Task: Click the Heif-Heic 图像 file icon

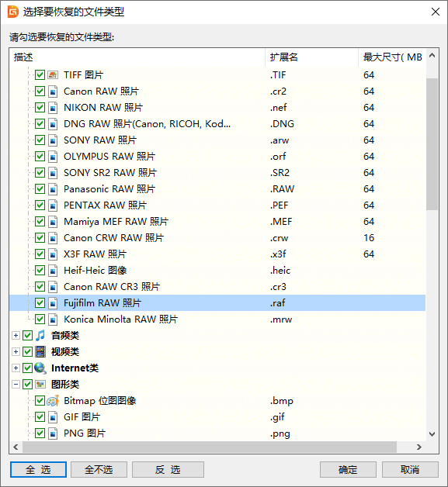Action: pyautogui.click(x=53, y=271)
